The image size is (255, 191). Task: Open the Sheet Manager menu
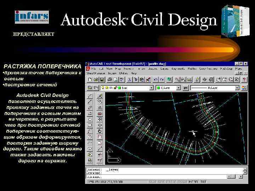tap(96, 73)
